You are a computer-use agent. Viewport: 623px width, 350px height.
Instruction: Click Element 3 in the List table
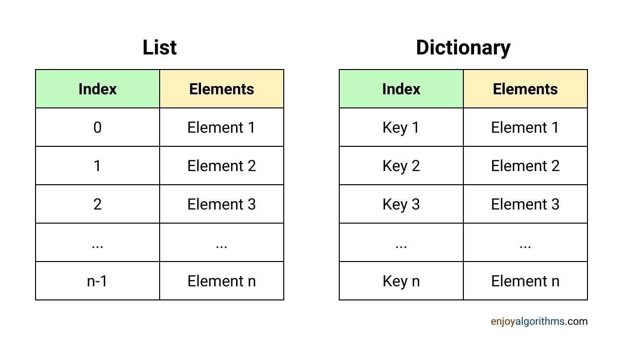pyautogui.click(x=221, y=204)
